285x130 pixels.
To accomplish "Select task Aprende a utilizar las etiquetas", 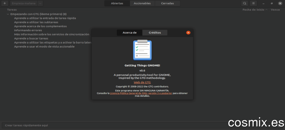I will (53, 43).
